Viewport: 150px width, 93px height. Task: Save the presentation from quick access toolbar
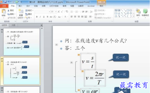[5, 2]
